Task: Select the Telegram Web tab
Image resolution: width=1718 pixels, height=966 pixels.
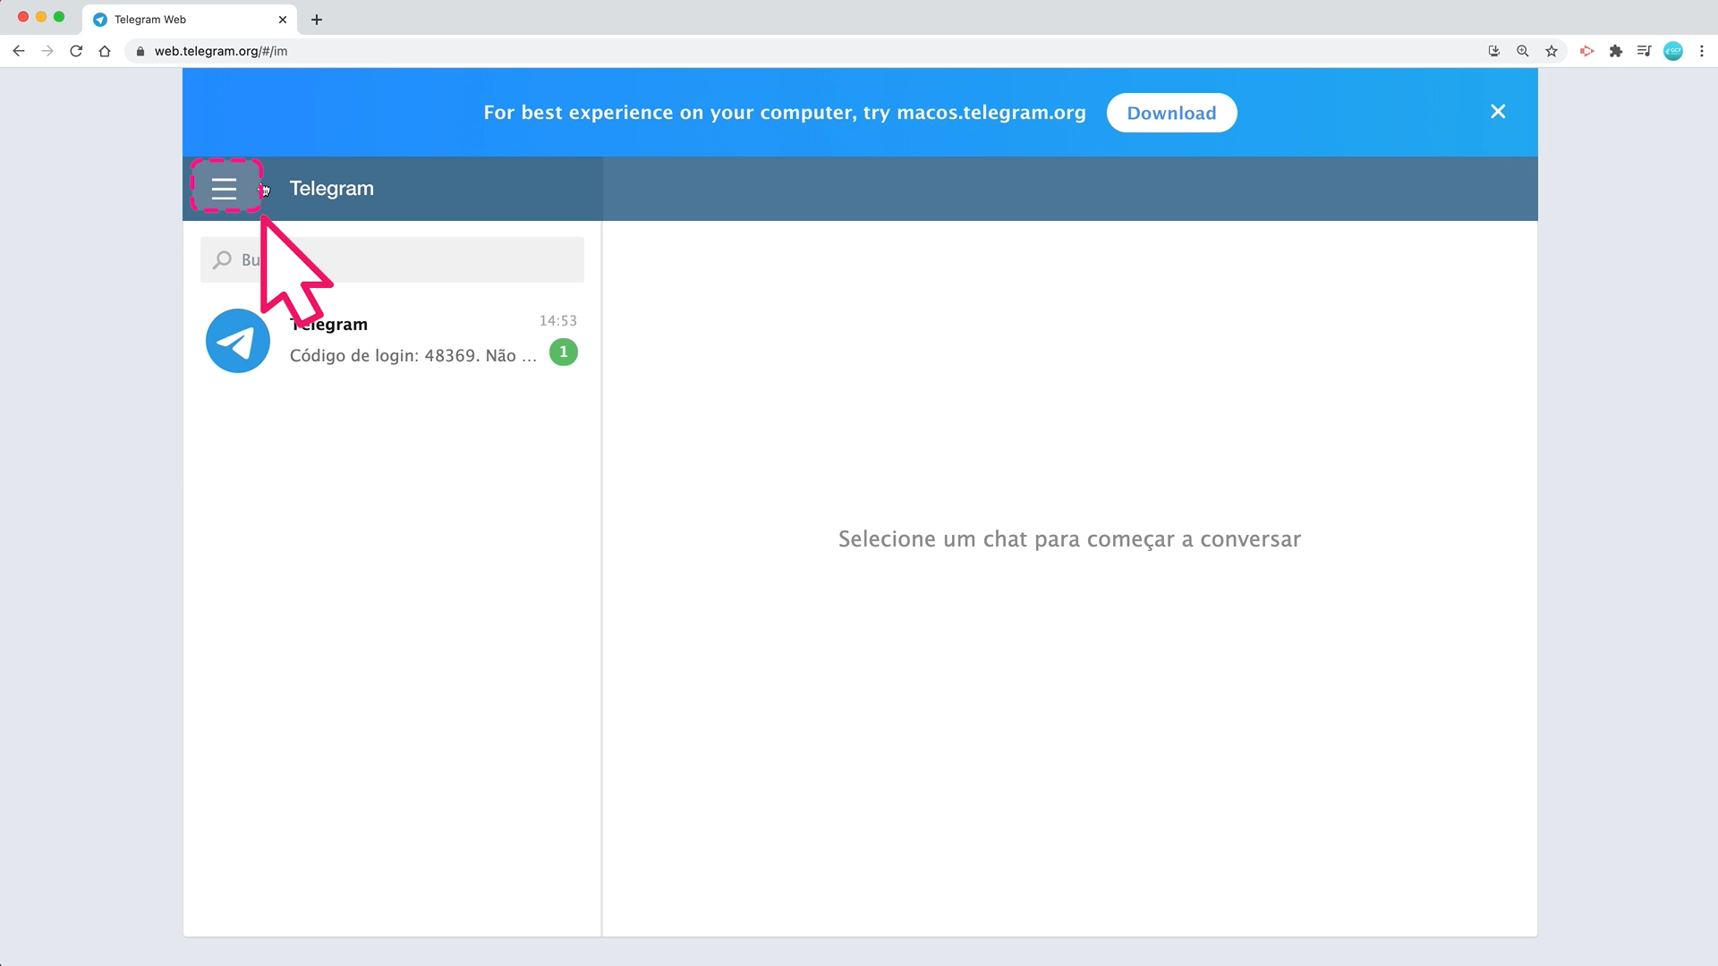Action: [190, 20]
